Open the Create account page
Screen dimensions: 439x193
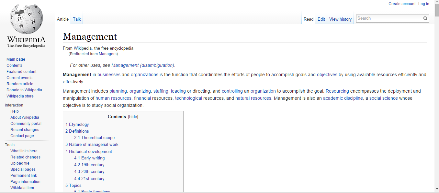pos(402,4)
